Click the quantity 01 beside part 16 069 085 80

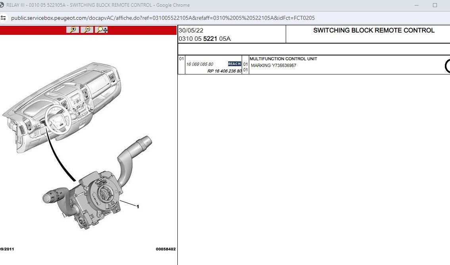pos(245,64)
